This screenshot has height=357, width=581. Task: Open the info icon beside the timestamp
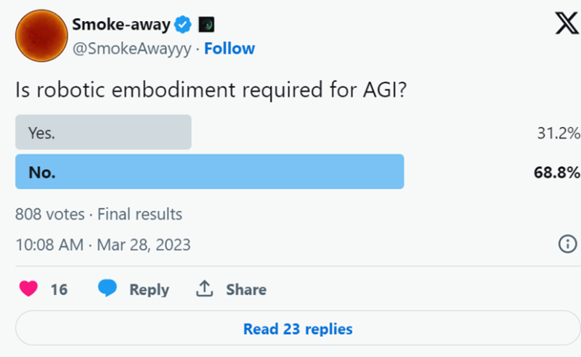point(567,245)
